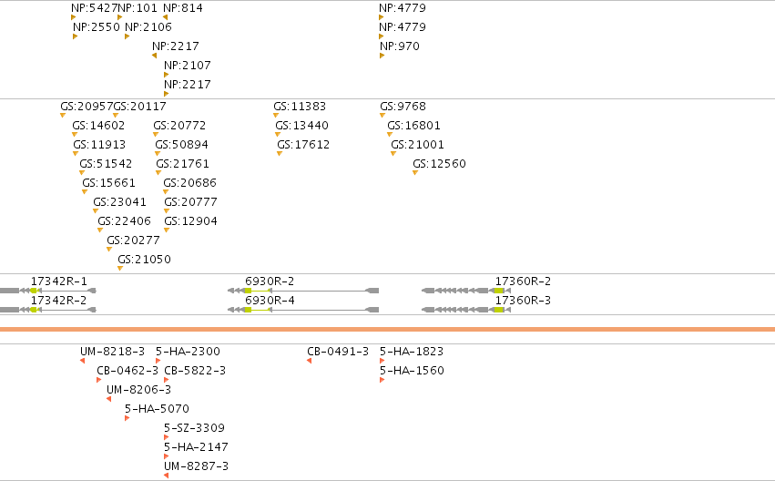This screenshot has height=481, width=775.
Task: Select the GS:16801 label
Action: coord(414,126)
